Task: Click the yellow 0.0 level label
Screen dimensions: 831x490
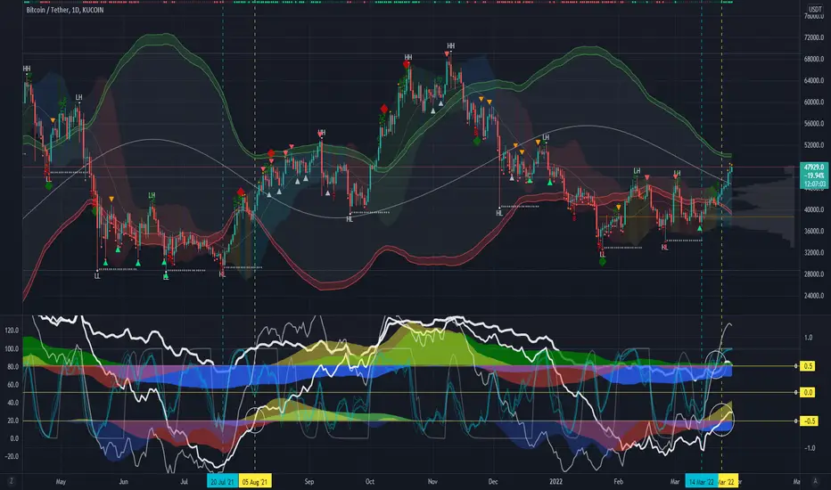Action: [808, 393]
